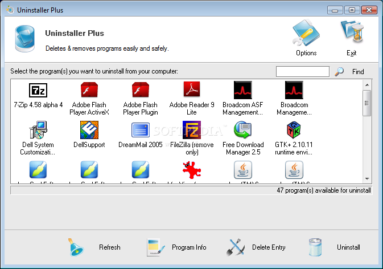Click the Exit hourglass folder icon
Image resolution: width=383 pixels, height=269 pixels.
[352, 33]
